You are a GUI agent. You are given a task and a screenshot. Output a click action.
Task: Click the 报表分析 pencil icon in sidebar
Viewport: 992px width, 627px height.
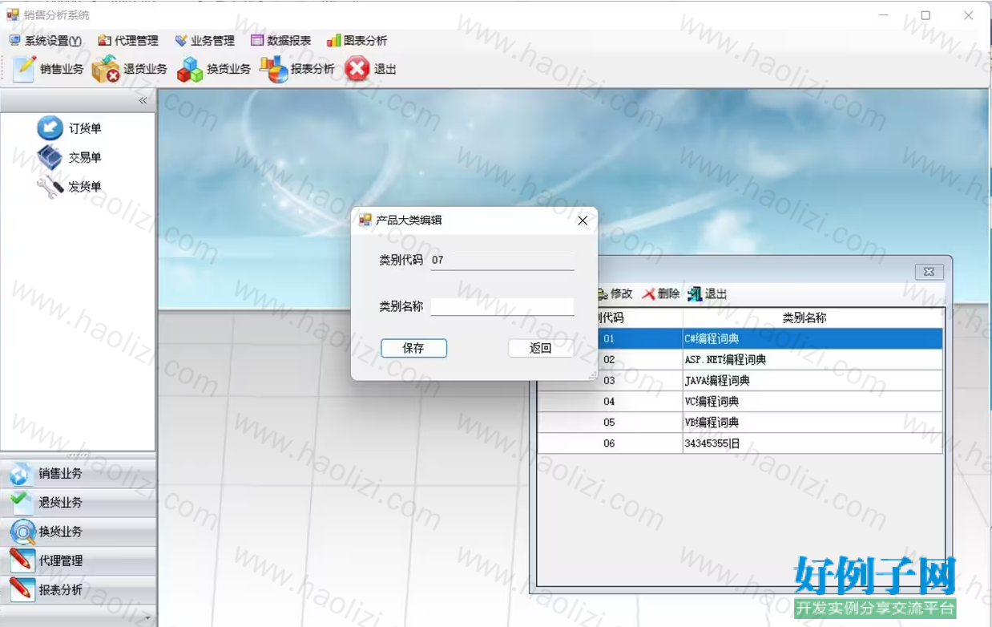(21, 589)
